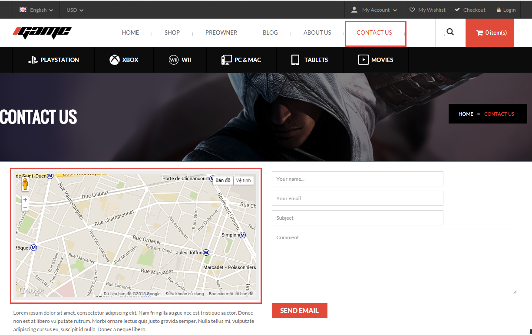Open the map's Điều khoản sử dụng link

(185, 294)
